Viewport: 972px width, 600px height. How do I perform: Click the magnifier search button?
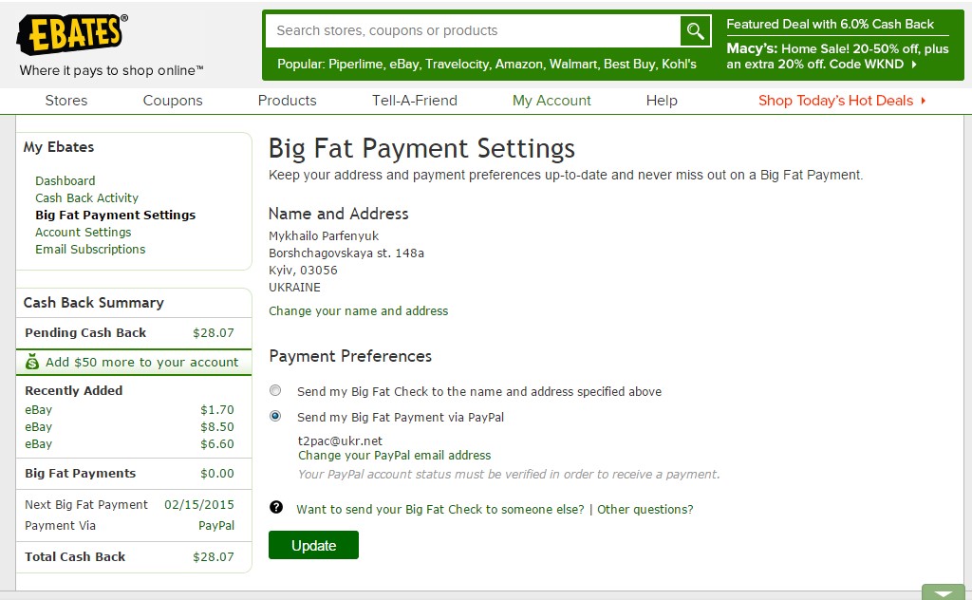pos(695,31)
